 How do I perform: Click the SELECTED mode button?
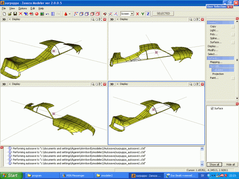pyautogui.click(x=163, y=14)
